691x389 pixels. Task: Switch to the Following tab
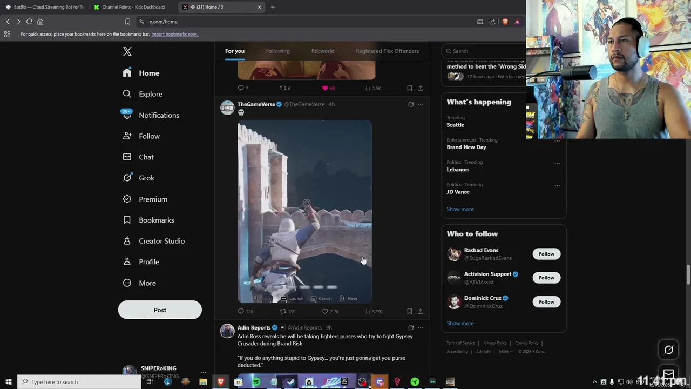click(277, 51)
